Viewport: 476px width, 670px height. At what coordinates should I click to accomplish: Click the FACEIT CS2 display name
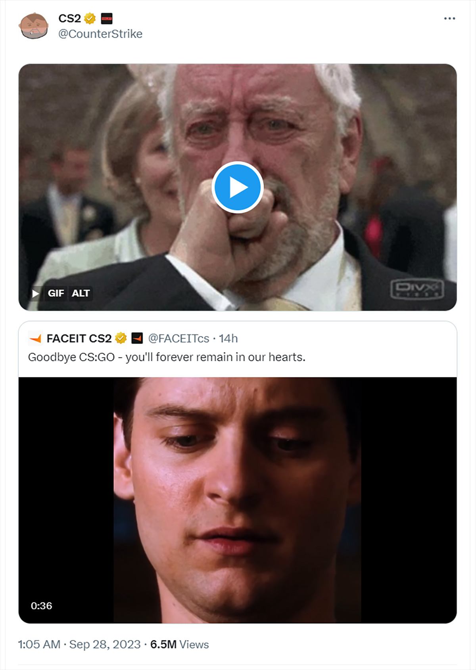click(79, 339)
